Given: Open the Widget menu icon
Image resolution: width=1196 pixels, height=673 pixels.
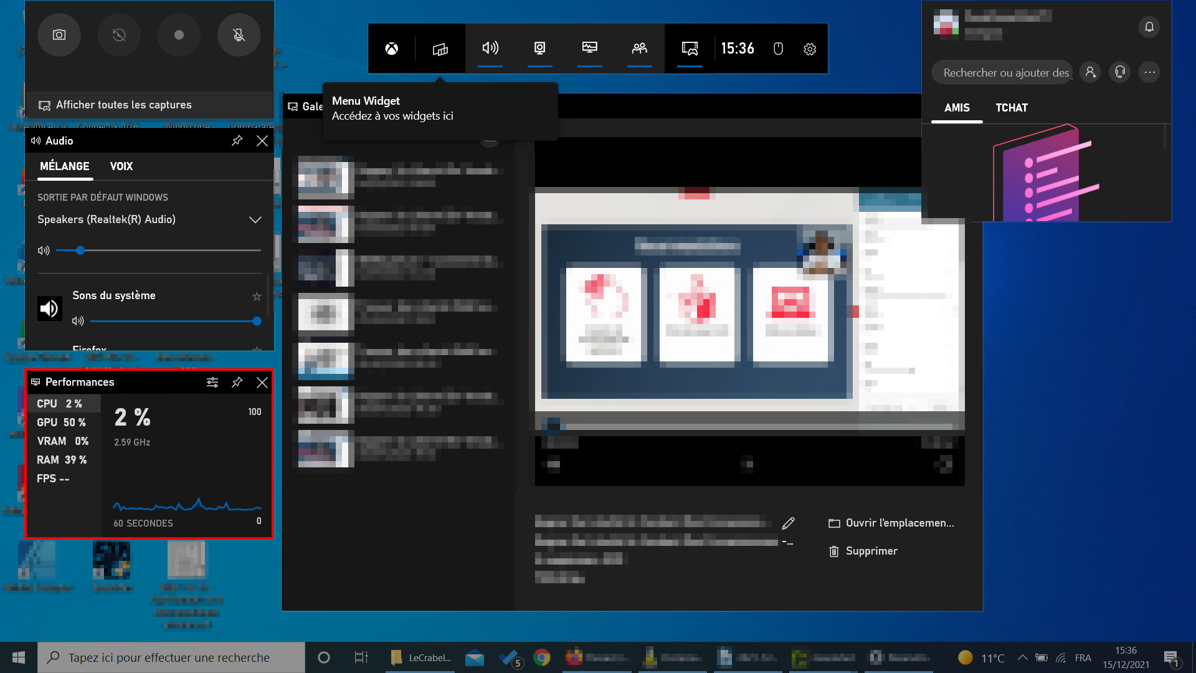Looking at the screenshot, I should coord(440,49).
